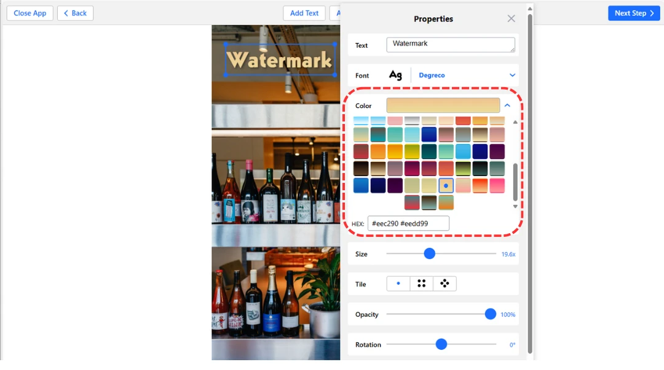
Task: Click the Opacity slider handle
Action: tap(490, 314)
